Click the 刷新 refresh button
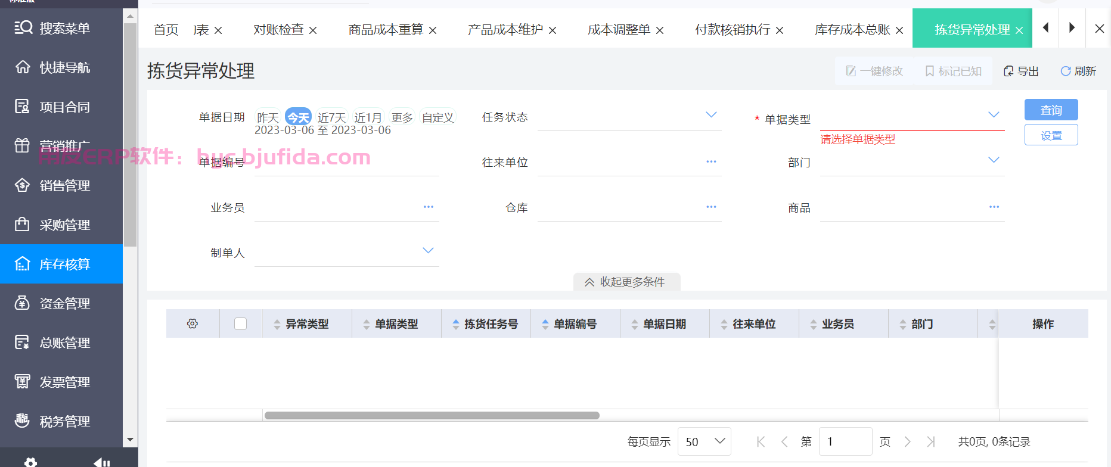This screenshot has width=1111, height=467. (1078, 71)
